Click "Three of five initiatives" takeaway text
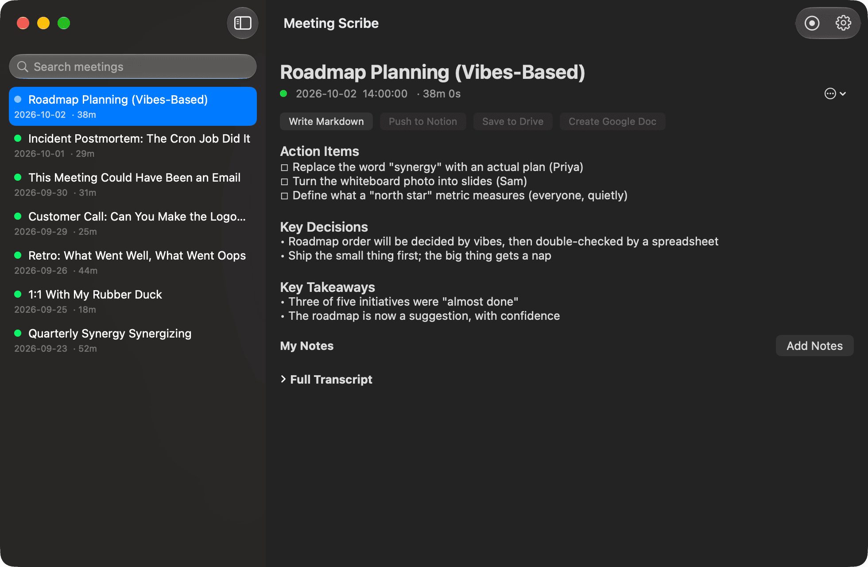 point(403,302)
